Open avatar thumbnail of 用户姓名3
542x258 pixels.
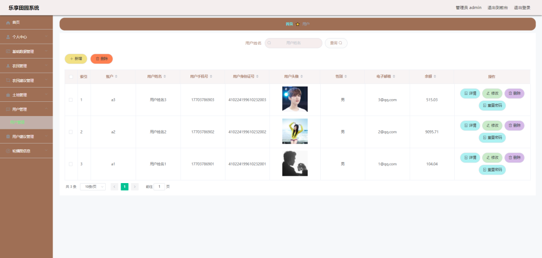[295, 99]
